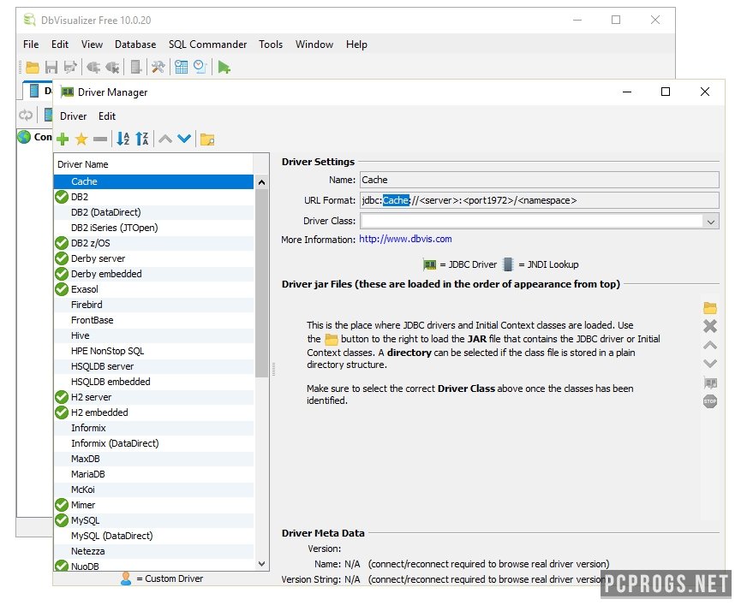741x611 pixels.
Task: Click the clock monitor icon in main toolbar
Action: point(200,68)
